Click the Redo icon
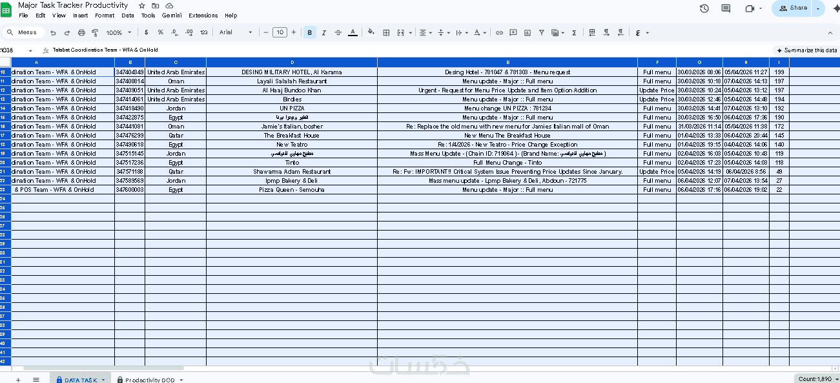Screen dimensions: 840x383 67,32
